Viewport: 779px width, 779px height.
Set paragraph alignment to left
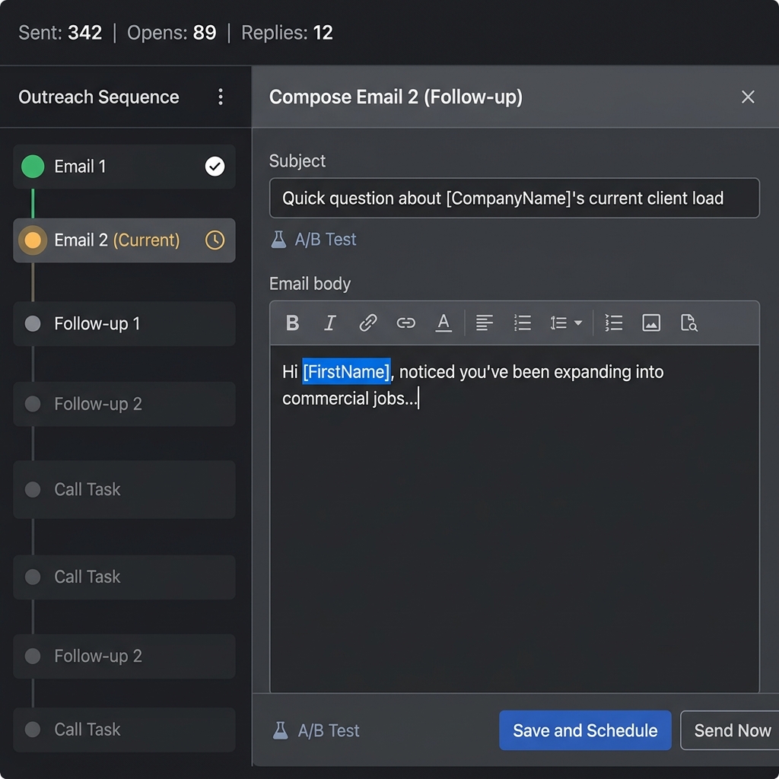[485, 323]
